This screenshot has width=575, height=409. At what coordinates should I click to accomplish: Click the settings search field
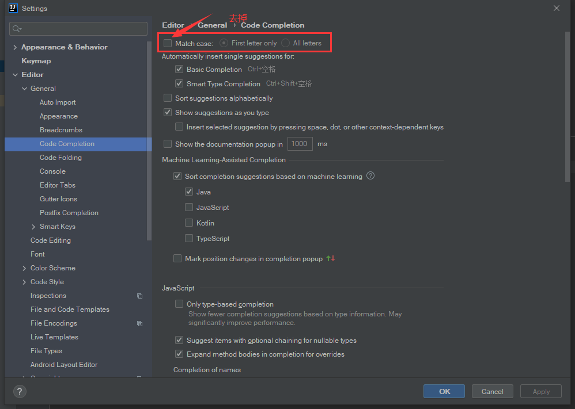(78, 29)
